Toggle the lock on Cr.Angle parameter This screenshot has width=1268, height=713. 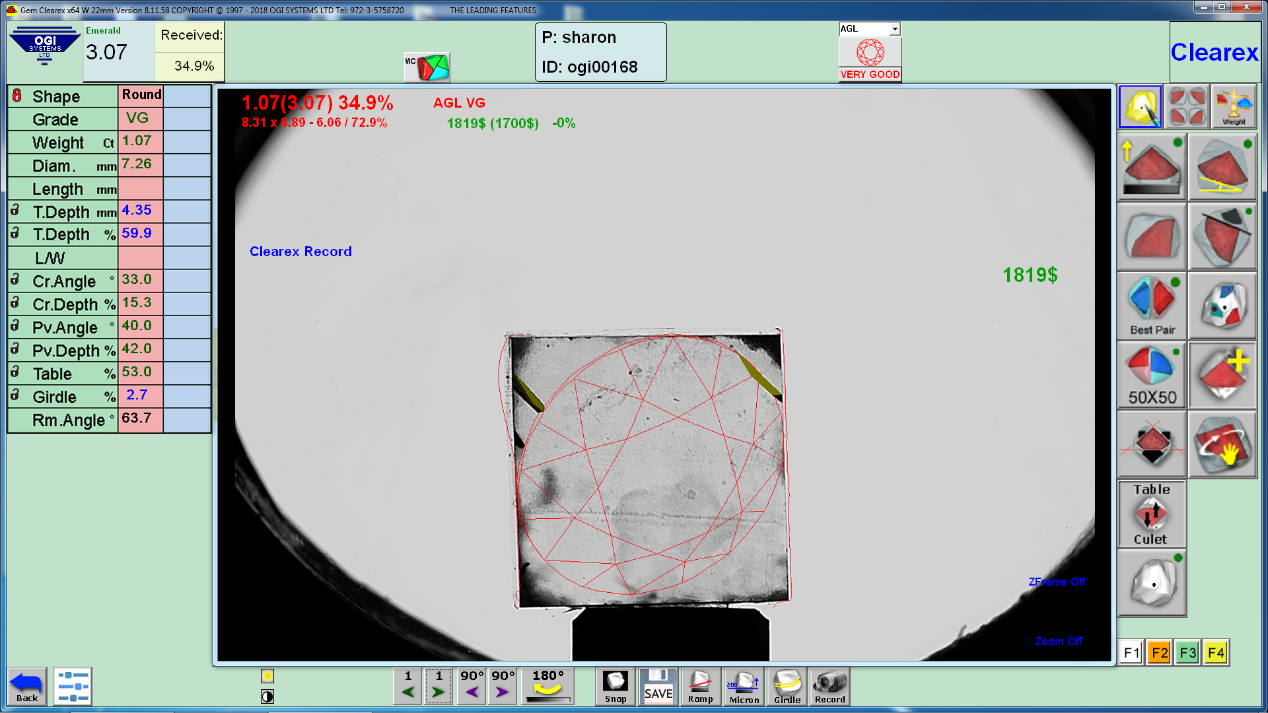point(15,280)
